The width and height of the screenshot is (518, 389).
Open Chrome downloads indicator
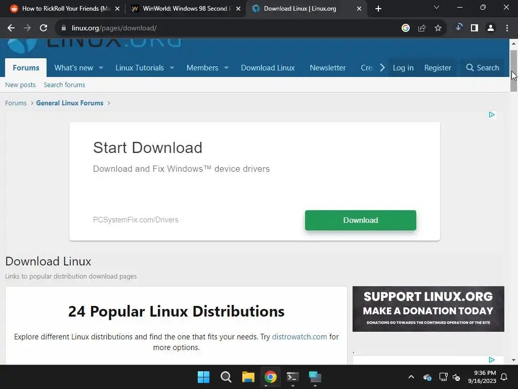458,28
